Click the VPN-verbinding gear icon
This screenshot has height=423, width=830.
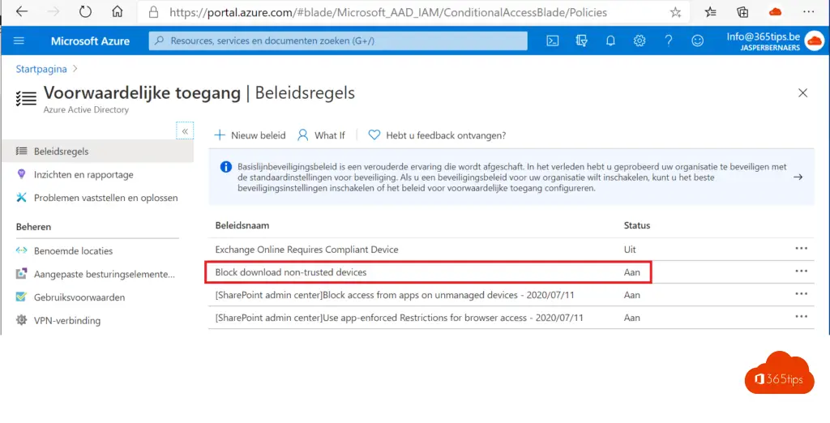tap(21, 320)
